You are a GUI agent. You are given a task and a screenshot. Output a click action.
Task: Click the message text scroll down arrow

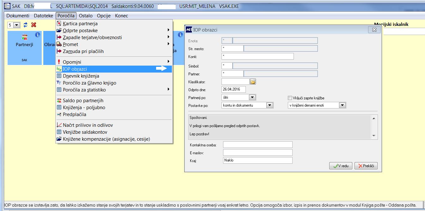tap(374, 136)
